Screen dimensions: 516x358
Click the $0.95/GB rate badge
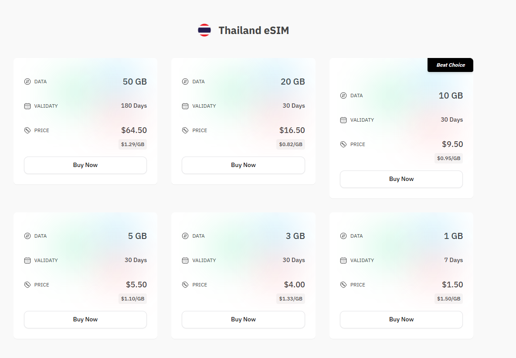click(449, 158)
